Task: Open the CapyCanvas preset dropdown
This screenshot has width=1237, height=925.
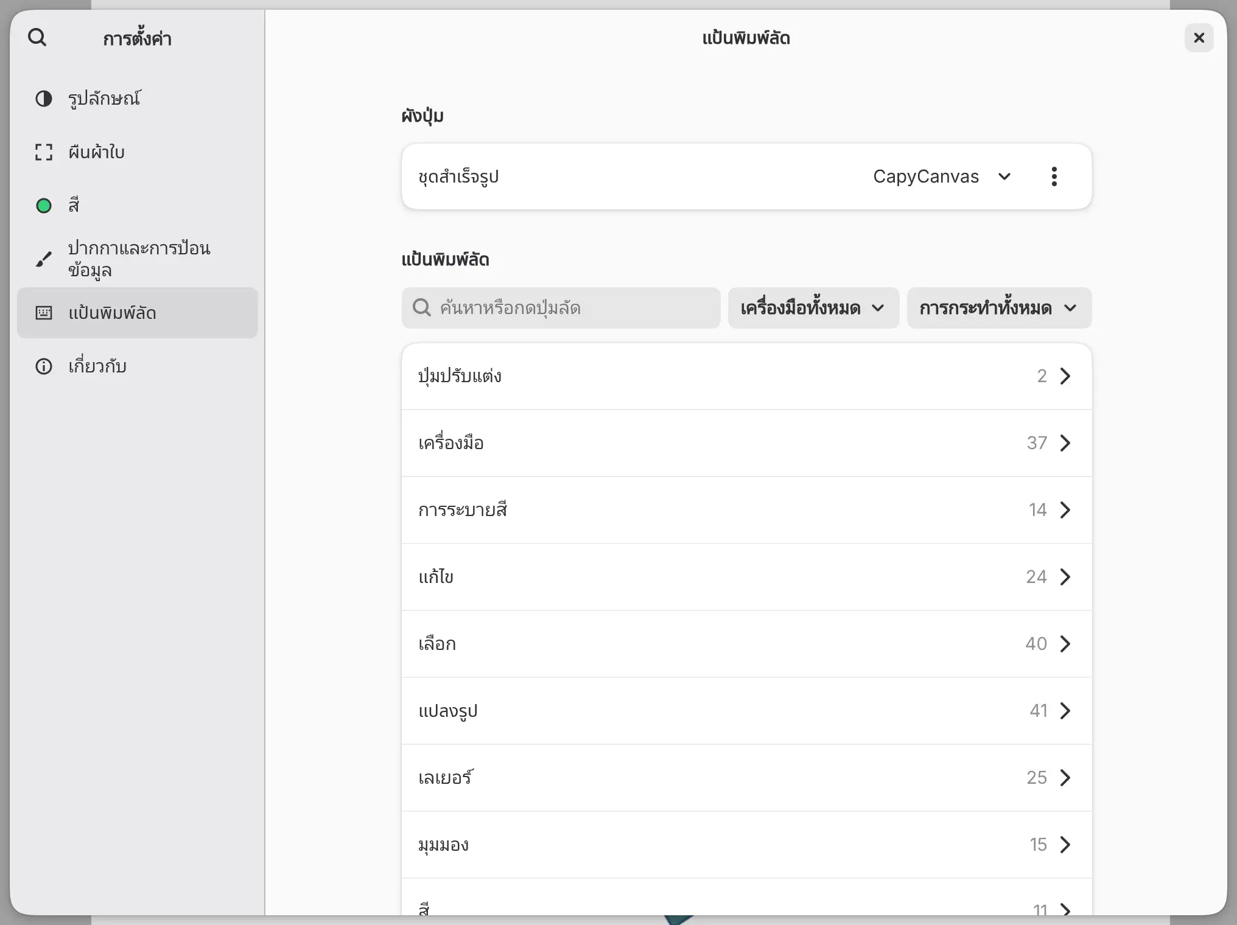Action: coord(942,176)
